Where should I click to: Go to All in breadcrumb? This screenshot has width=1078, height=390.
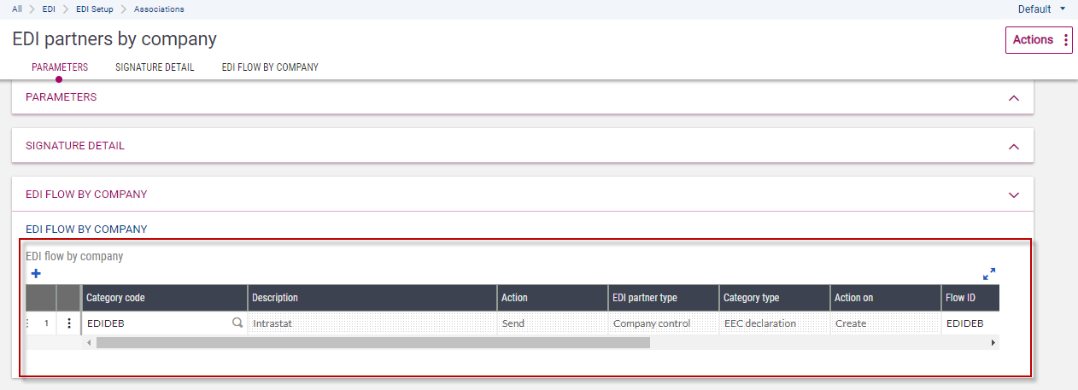pyautogui.click(x=17, y=9)
